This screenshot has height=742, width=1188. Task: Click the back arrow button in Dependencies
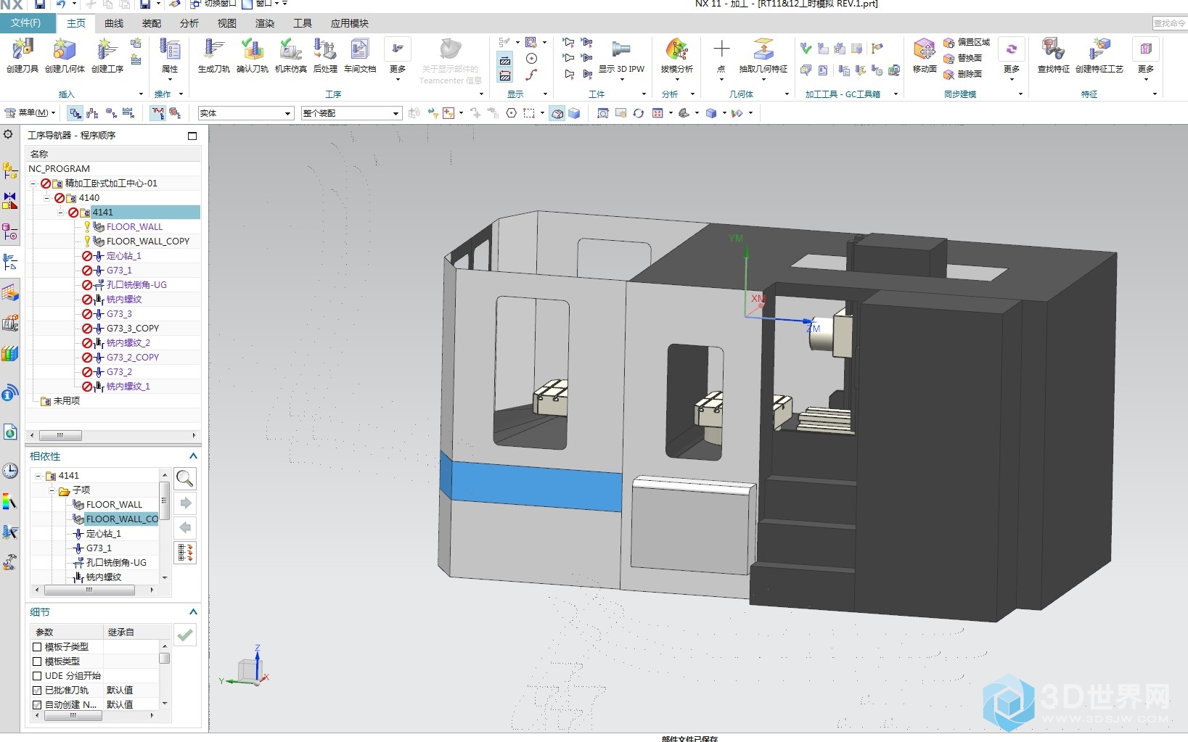coord(185,527)
